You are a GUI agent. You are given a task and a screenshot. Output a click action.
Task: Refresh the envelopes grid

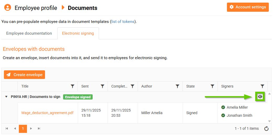click(266, 128)
